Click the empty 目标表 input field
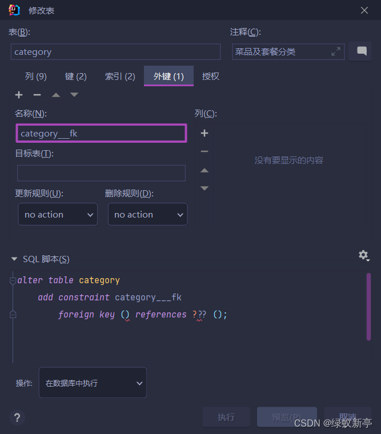The height and width of the screenshot is (434, 381). 101,173
